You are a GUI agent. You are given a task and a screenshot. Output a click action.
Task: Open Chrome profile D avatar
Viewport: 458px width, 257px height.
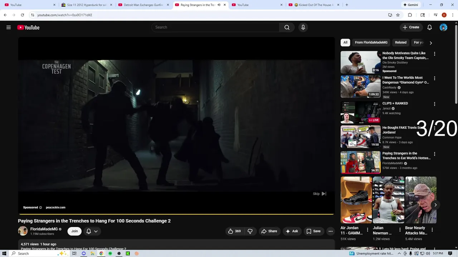pos(444,15)
